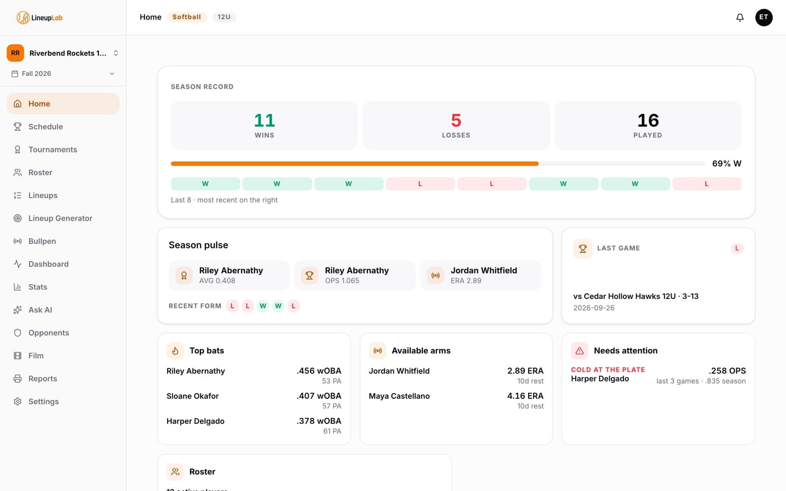The image size is (786, 491).
Task: Click the 12U age group badge
Action: click(224, 17)
